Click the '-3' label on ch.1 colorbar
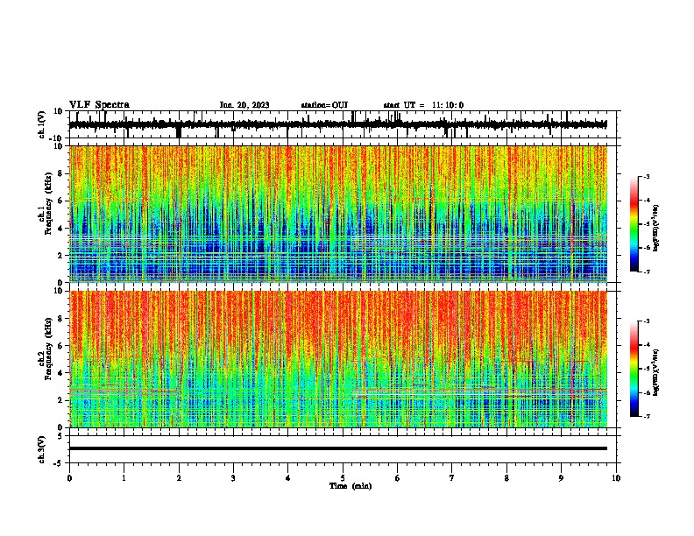Viewport: 694px width, 536px height. point(646,176)
